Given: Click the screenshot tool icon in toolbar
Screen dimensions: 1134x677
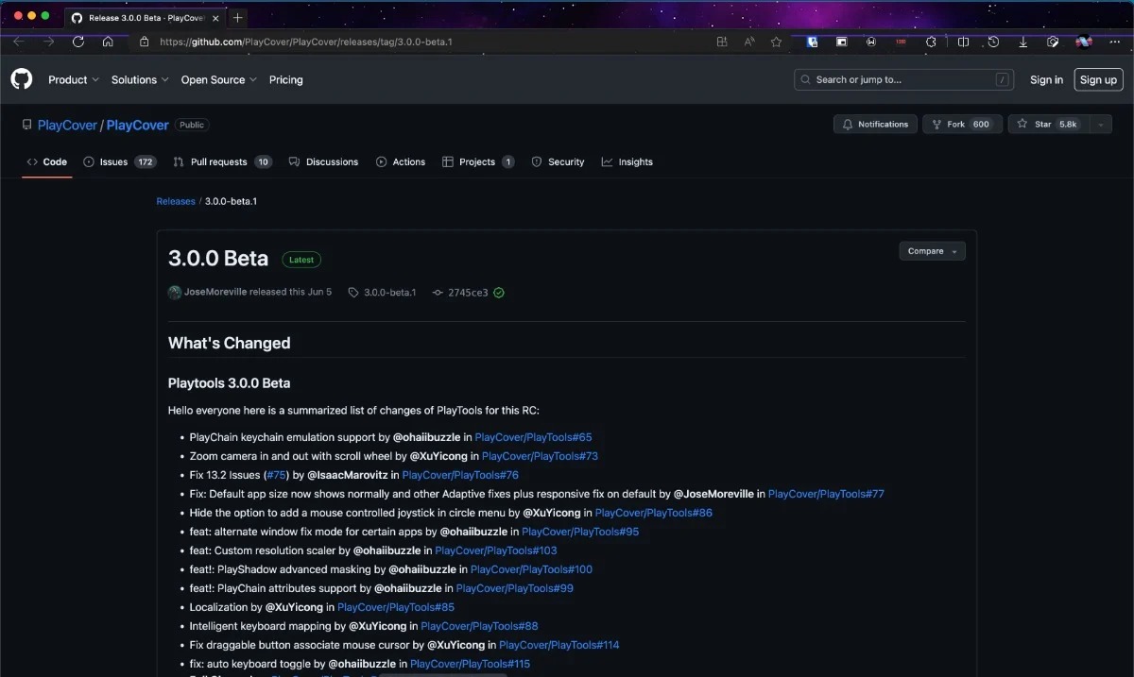Looking at the screenshot, I should coord(1052,42).
